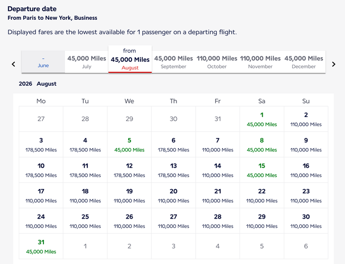Switch to September 45,000 Miles tab
The image size is (345, 264).
pyautogui.click(x=173, y=62)
